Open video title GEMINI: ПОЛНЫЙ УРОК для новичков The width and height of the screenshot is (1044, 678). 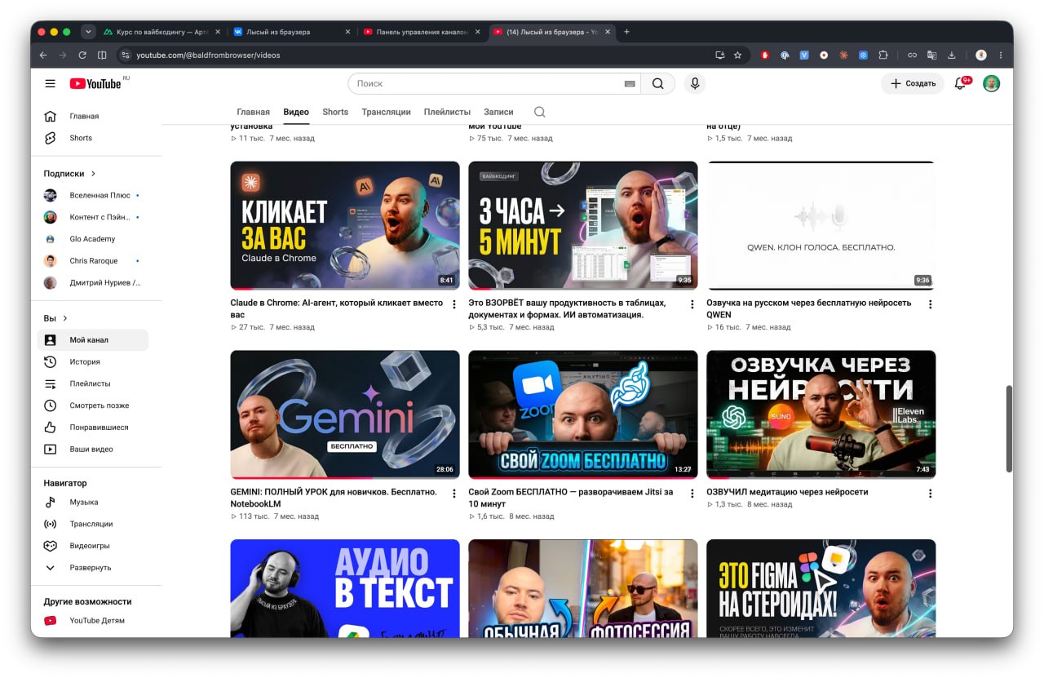(x=334, y=498)
